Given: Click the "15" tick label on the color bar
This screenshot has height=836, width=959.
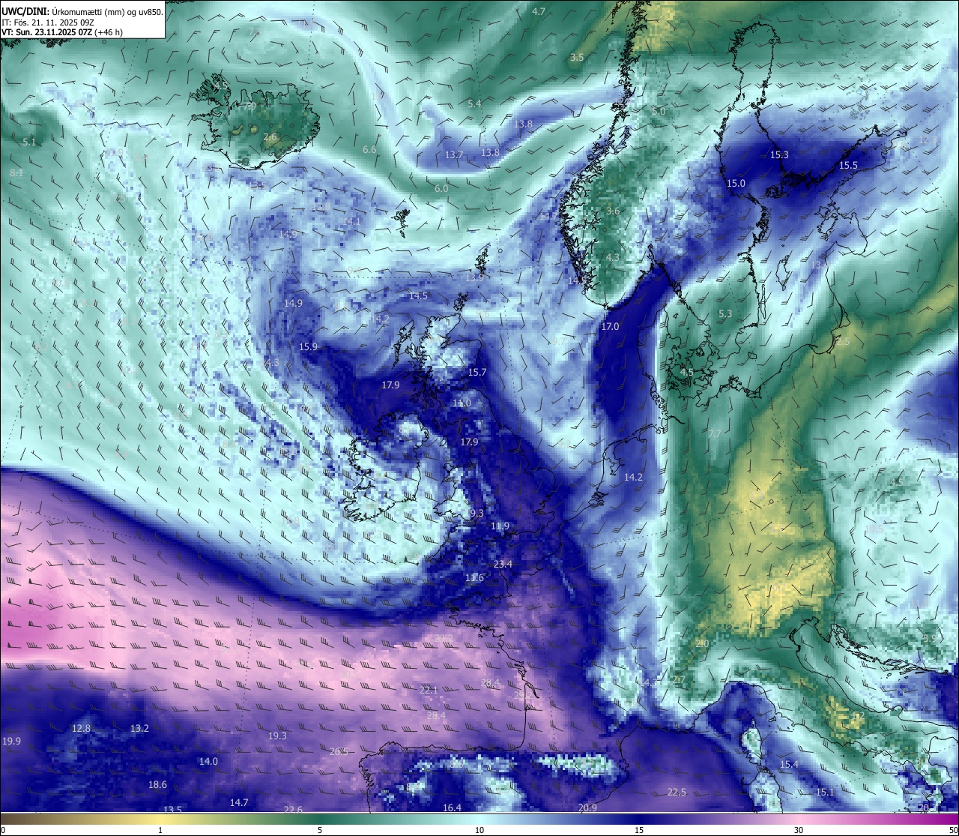Looking at the screenshot, I should 639,829.
